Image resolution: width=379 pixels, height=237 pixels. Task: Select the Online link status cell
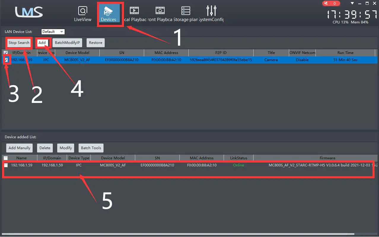click(x=238, y=165)
